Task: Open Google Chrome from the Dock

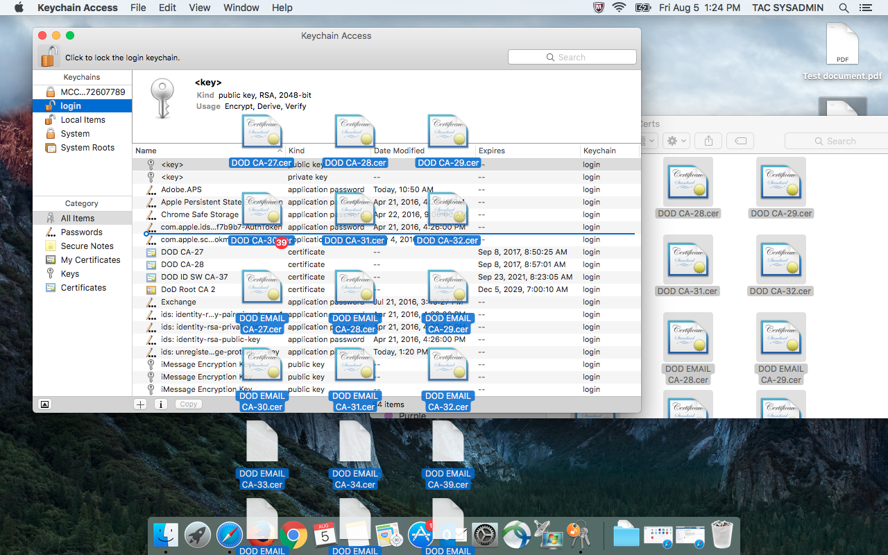Action: coord(293,535)
